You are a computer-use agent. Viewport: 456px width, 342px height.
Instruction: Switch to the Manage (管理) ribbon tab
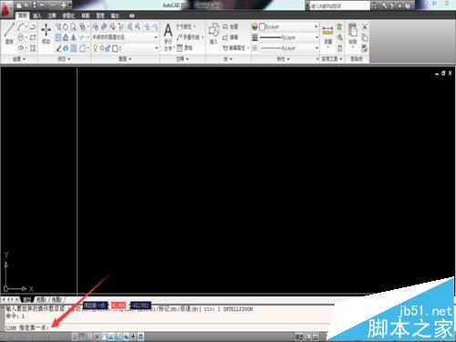(x=100, y=16)
